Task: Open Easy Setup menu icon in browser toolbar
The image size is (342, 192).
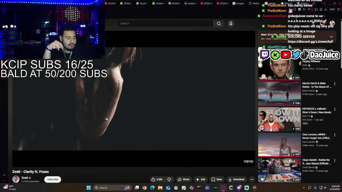Action: (339, 9)
